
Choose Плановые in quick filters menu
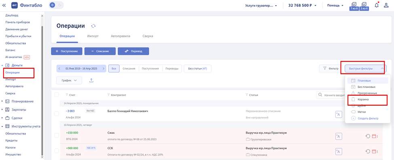(368, 81)
